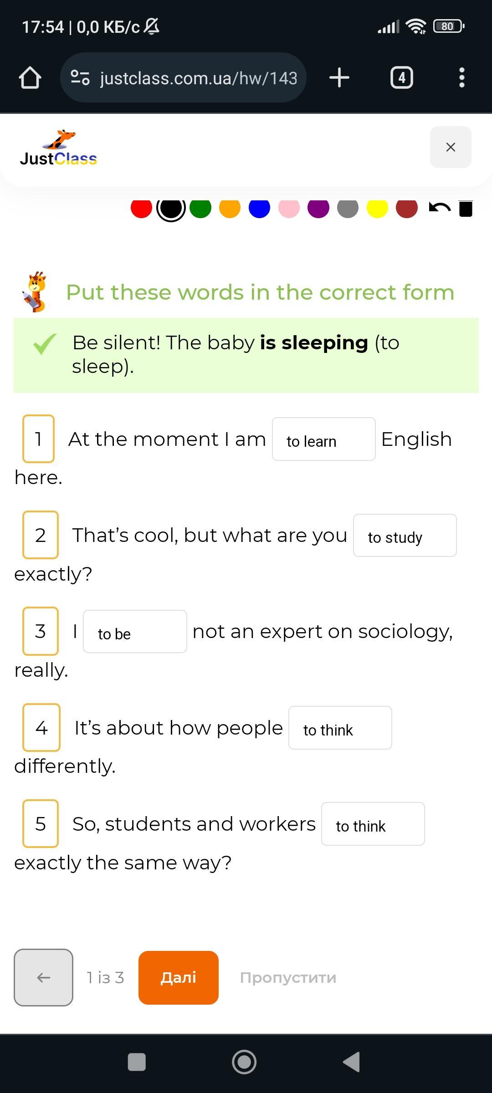Screen dimensions: 492x1093
Task: Clear drawing with the trash icon
Action: pyautogui.click(x=466, y=208)
